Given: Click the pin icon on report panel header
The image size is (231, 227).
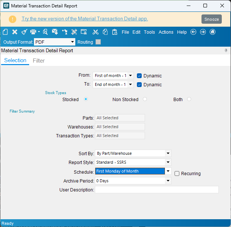Looking at the screenshot, I should coord(226,51).
